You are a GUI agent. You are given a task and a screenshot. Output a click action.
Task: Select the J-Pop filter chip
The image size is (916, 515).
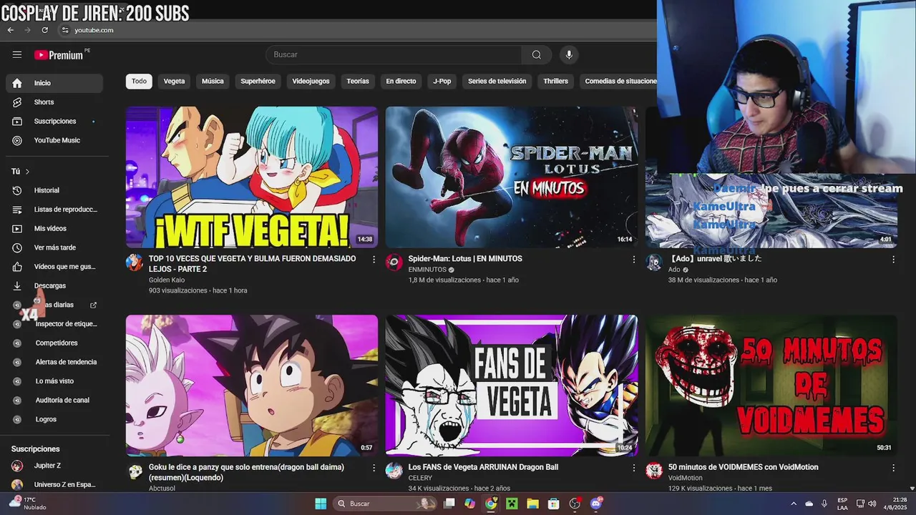[442, 82]
